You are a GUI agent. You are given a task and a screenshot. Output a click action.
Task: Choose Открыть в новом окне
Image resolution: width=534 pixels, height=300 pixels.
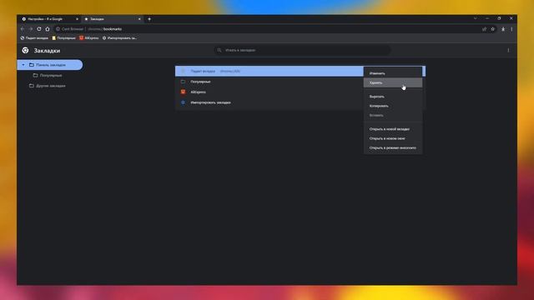(393, 138)
